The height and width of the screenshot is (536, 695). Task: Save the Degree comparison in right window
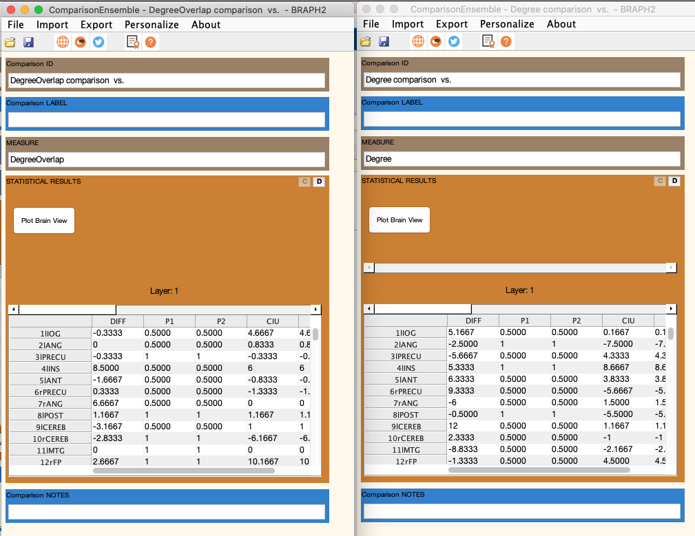pyautogui.click(x=383, y=41)
